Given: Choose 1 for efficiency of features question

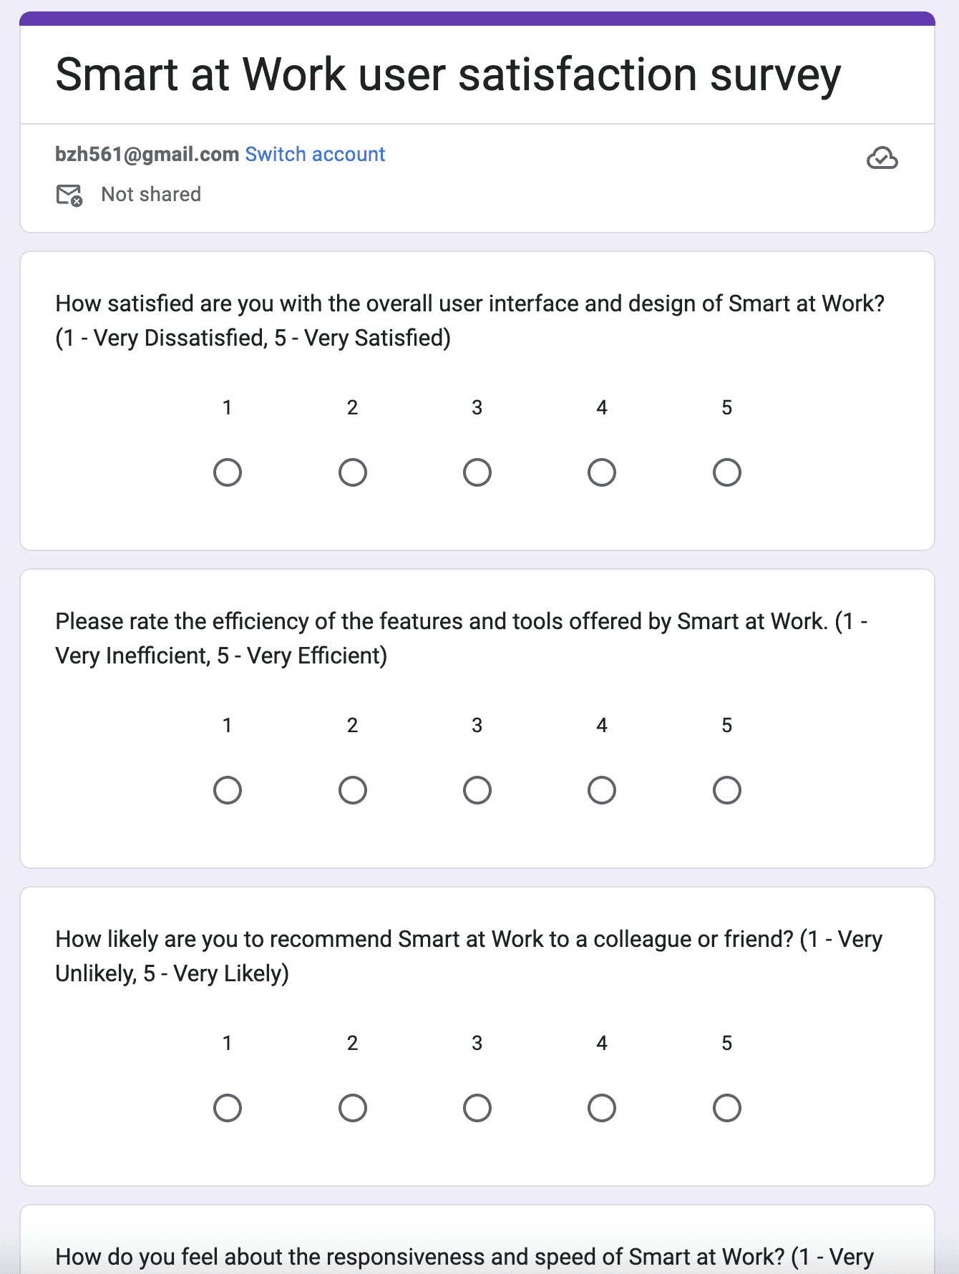Looking at the screenshot, I should click(228, 790).
